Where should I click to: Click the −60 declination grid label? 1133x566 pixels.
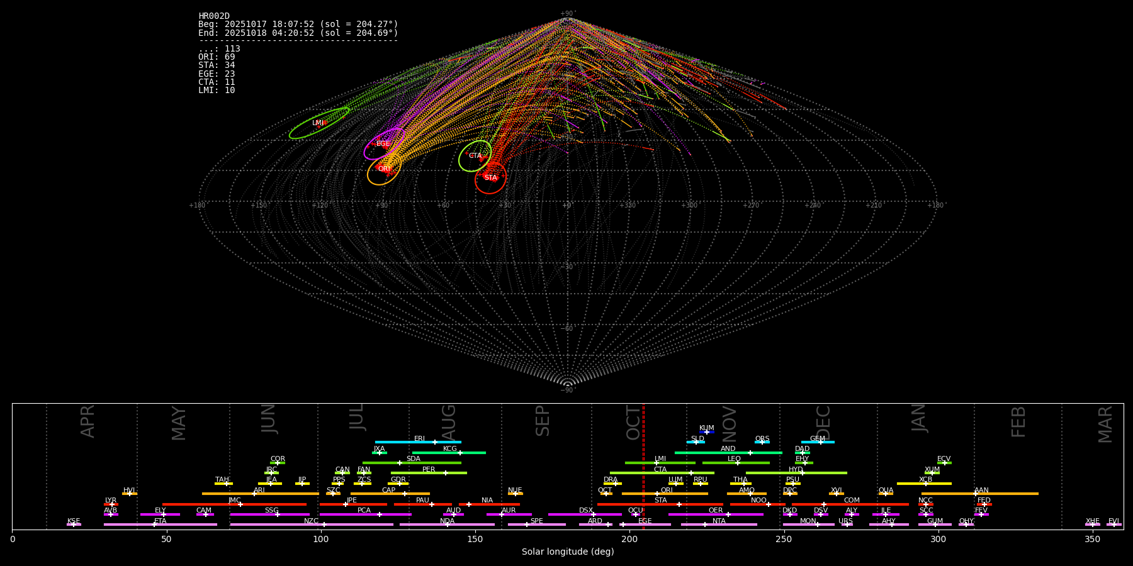tap(567, 329)
